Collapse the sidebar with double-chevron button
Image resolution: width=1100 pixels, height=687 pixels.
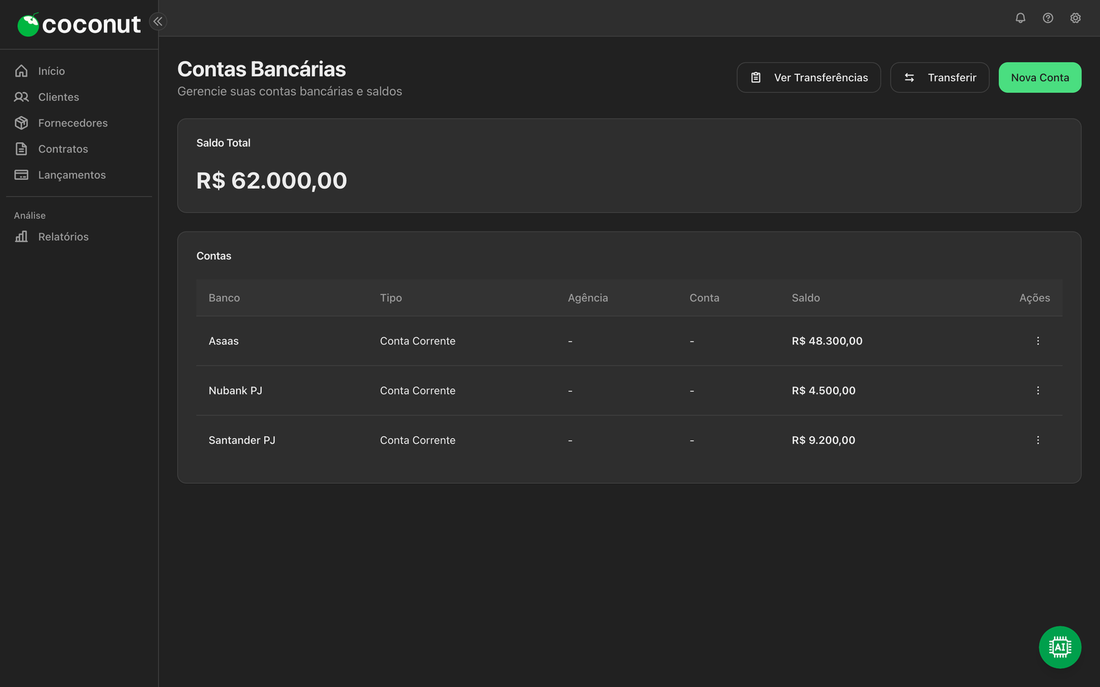click(x=158, y=21)
